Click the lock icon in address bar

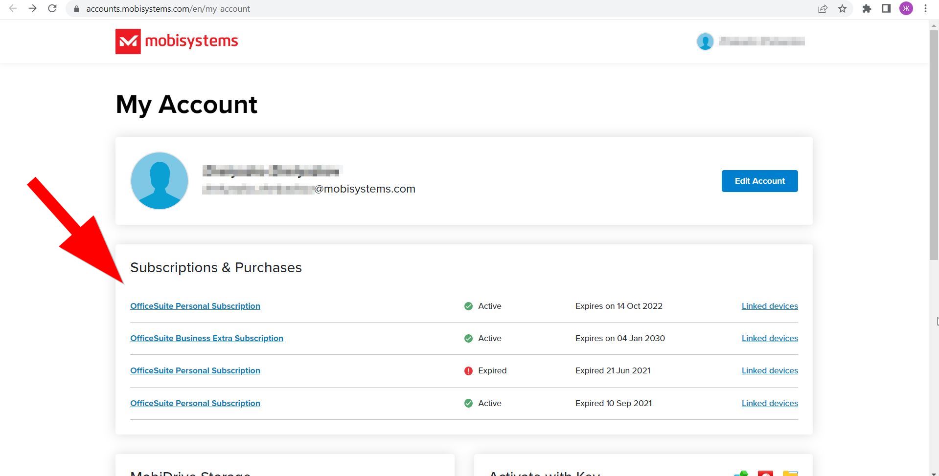76,9
